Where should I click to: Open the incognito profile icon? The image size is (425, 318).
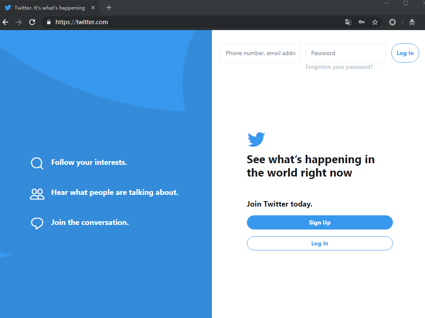click(412, 22)
